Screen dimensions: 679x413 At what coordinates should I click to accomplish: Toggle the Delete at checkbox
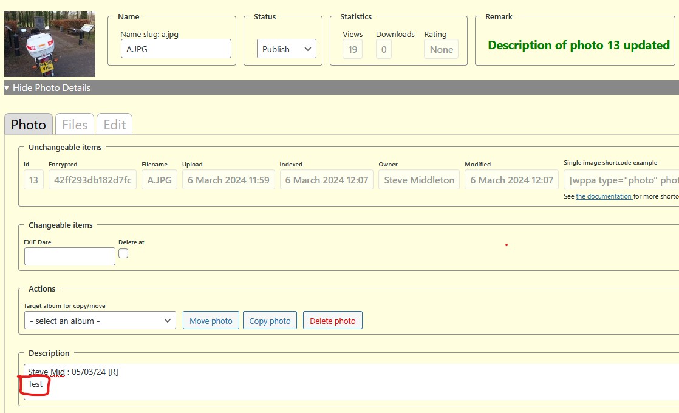pyautogui.click(x=123, y=253)
